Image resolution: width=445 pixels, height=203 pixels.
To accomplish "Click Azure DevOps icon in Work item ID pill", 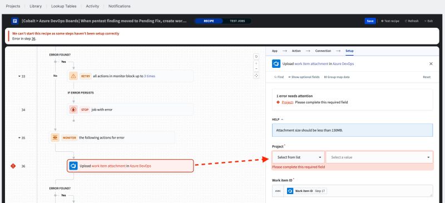I will pos(290,191).
